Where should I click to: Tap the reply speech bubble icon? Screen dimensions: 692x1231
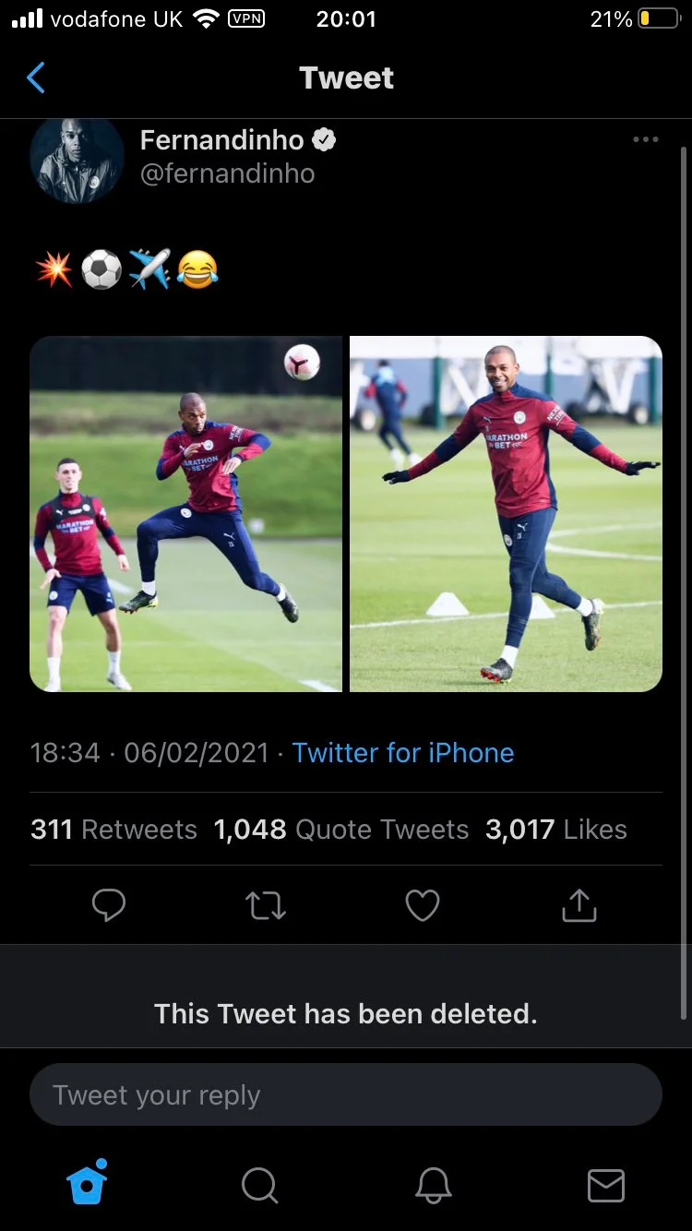(109, 905)
